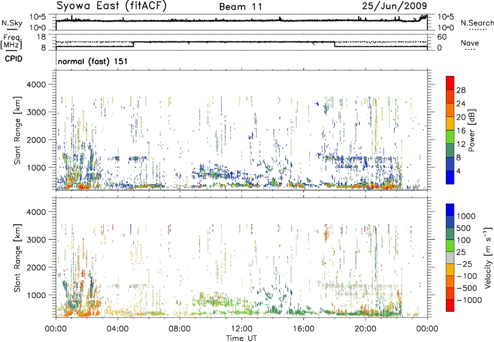Click the "20:00" time tick label
494x342 pixels.
point(366,329)
